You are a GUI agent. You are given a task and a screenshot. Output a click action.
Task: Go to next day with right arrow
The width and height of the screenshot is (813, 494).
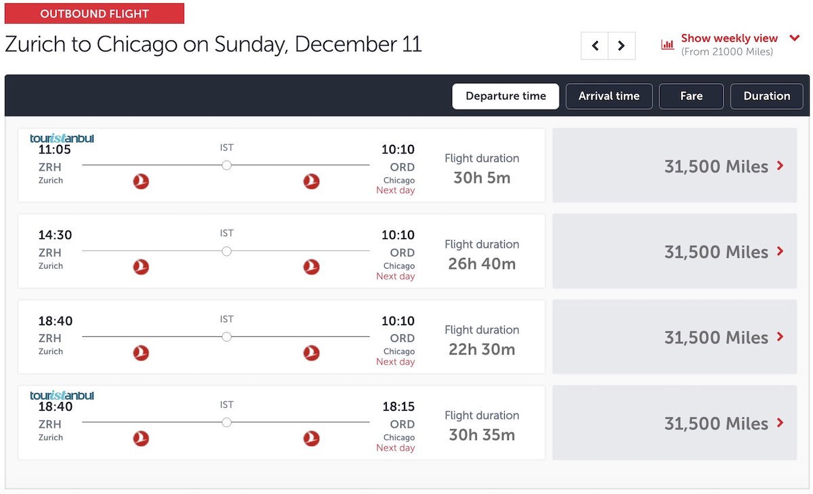pos(621,46)
